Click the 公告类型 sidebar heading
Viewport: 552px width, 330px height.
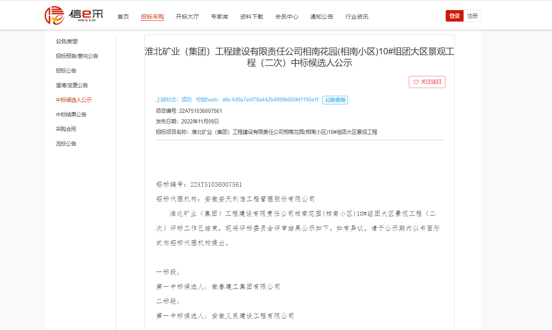click(67, 41)
